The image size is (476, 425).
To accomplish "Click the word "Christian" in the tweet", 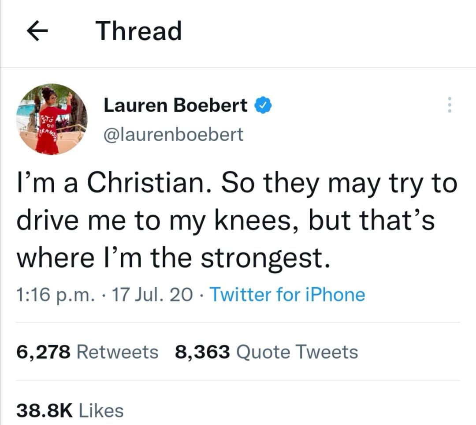I will click(x=149, y=184).
